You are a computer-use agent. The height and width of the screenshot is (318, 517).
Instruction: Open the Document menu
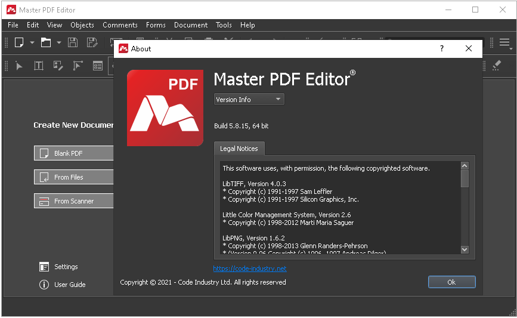[x=191, y=25]
